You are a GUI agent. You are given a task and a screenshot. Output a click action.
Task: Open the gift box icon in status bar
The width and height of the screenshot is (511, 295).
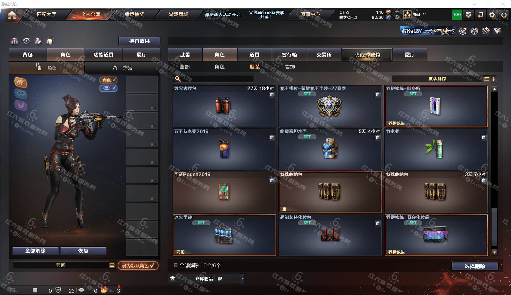point(104,290)
